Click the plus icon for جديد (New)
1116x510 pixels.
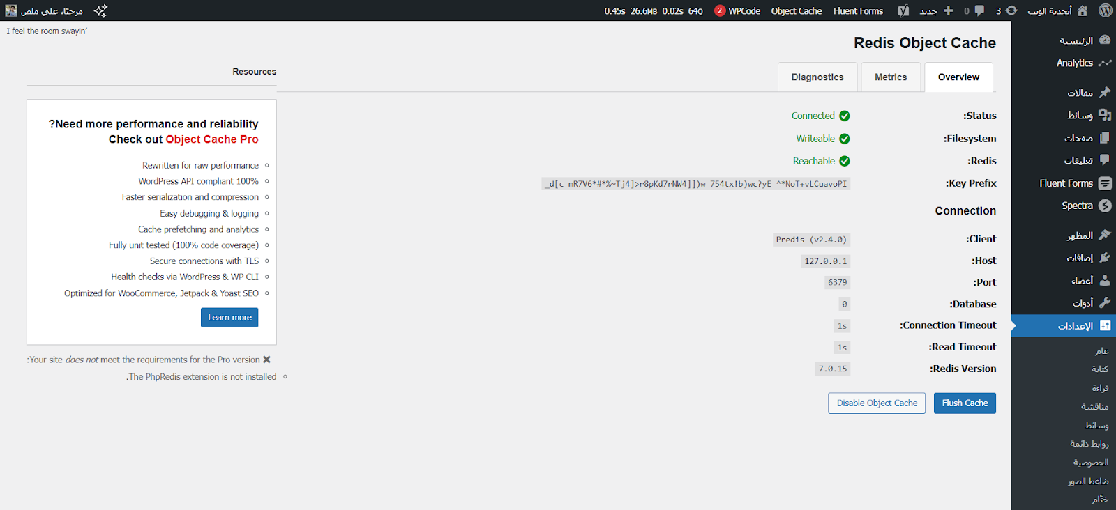coord(948,10)
